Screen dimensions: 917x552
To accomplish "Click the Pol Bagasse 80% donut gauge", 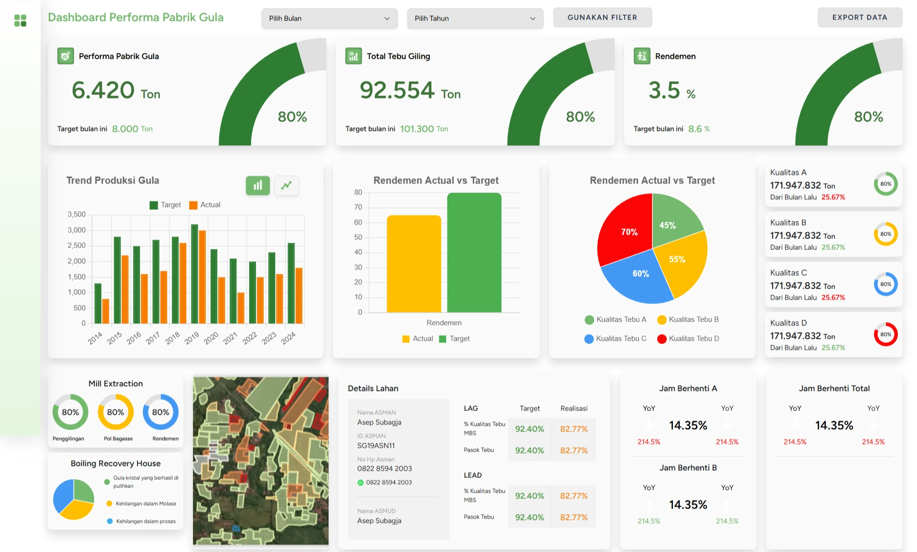I will tap(115, 411).
